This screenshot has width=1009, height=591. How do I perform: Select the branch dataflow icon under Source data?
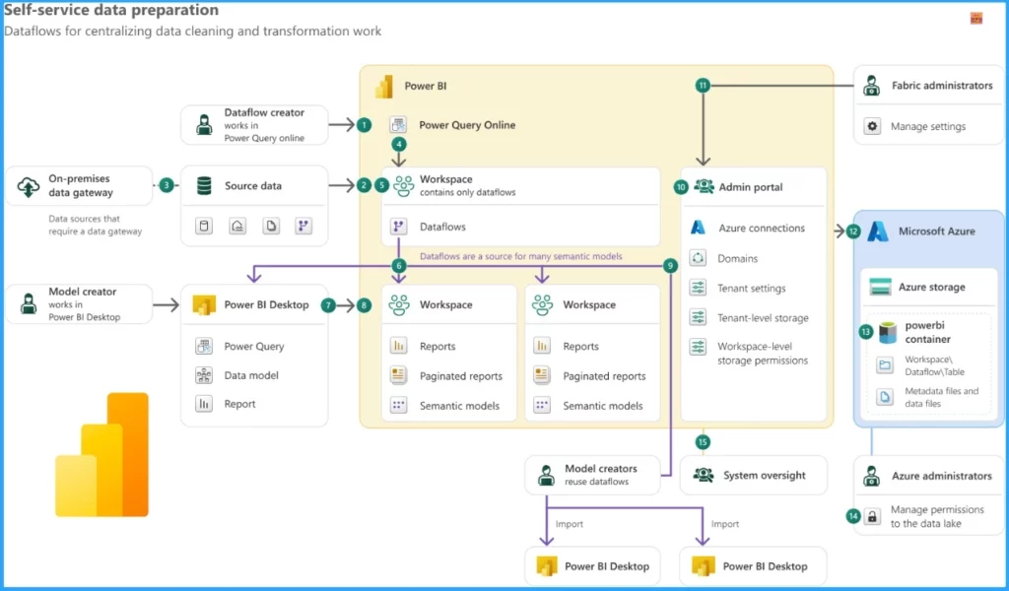[x=303, y=226]
